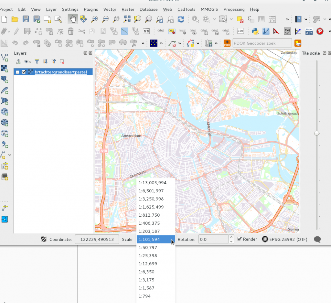Open the messages log speech bubble icon
This screenshot has height=303, width=331.
point(317,239)
